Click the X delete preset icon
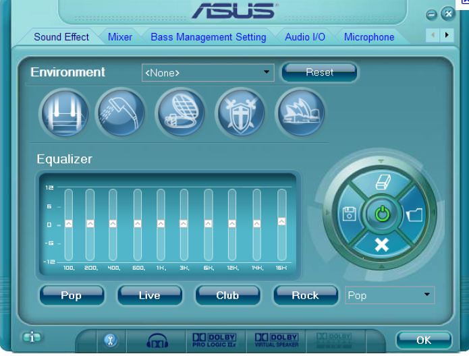 (382, 245)
